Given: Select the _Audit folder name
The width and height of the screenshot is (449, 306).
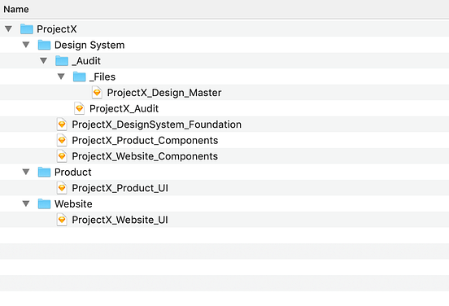Looking at the screenshot, I should tap(86, 61).
